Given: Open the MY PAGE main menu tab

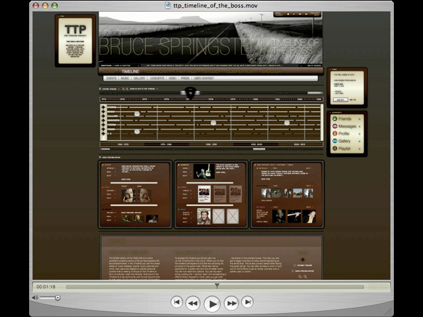Looking at the screenshot, I should (x=188, y=71).
